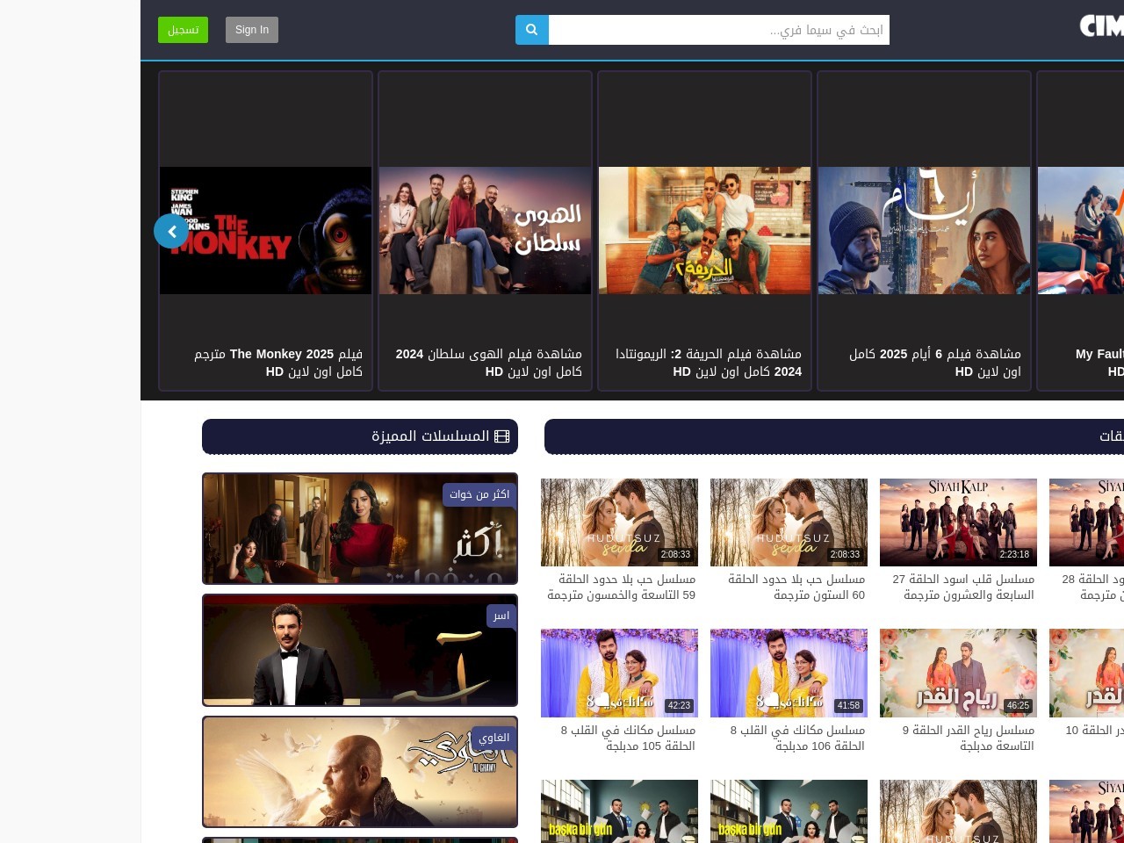Click the 41:58 duration badge
The height and width of the screenshot is (843, 1124).
[848, 705]
